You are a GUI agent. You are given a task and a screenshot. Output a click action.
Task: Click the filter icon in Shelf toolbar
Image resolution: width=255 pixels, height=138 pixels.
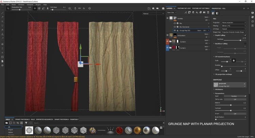(x=26, y=123)
